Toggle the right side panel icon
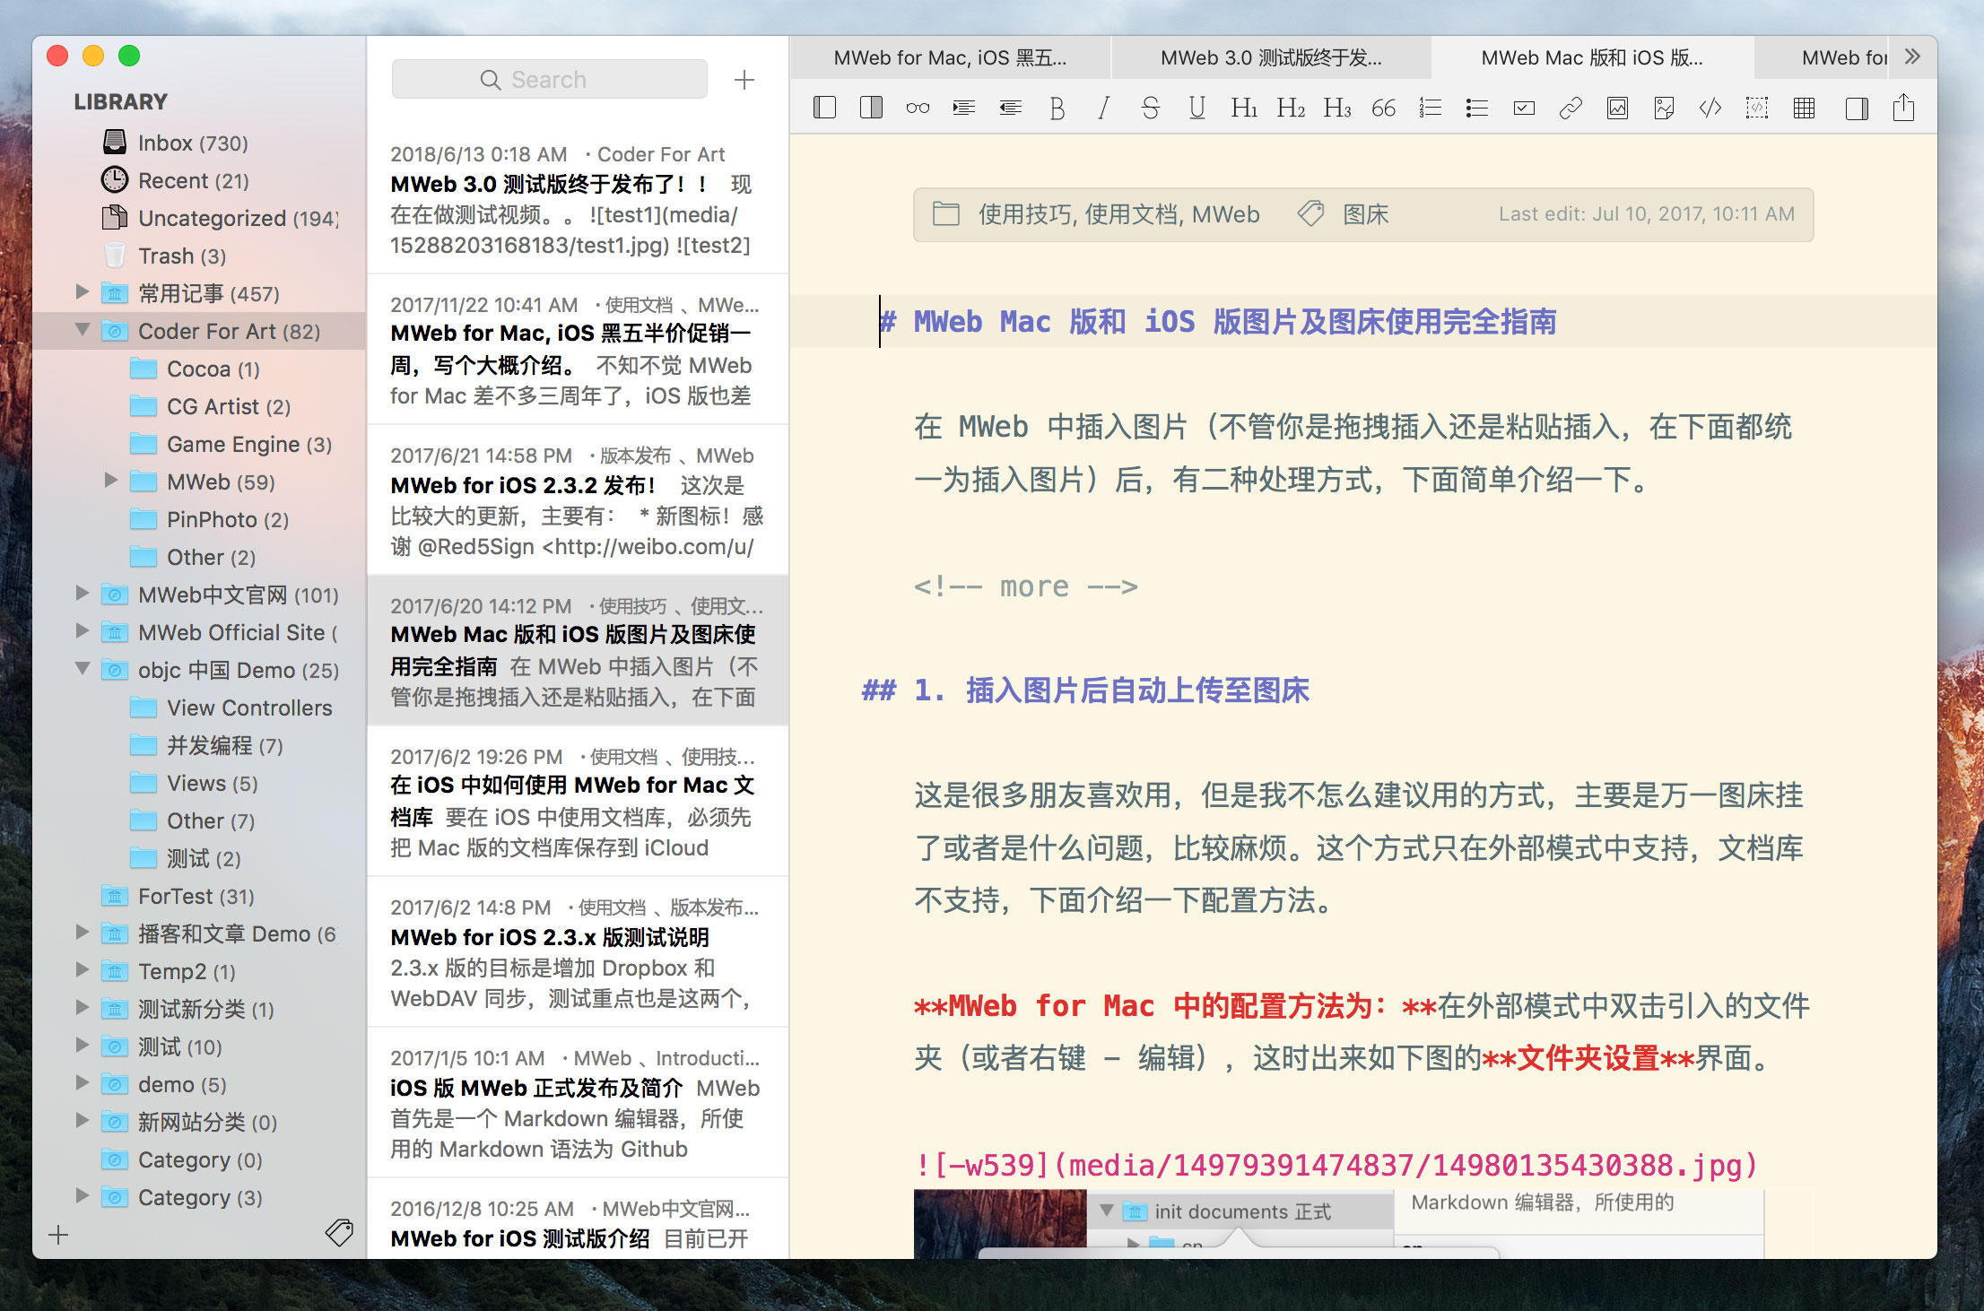 (x=1857, y=109)
